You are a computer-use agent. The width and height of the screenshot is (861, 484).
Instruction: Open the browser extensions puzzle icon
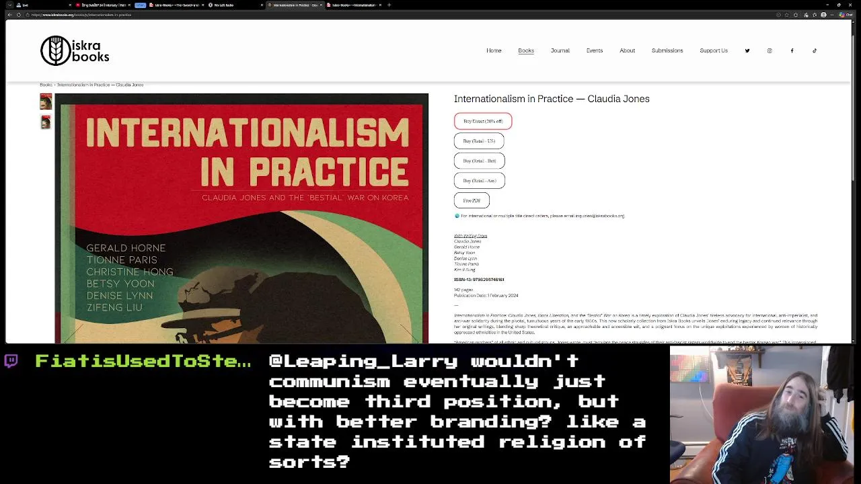tap(795, 15)
